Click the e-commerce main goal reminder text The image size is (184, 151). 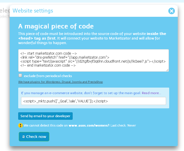click(81, 93)
